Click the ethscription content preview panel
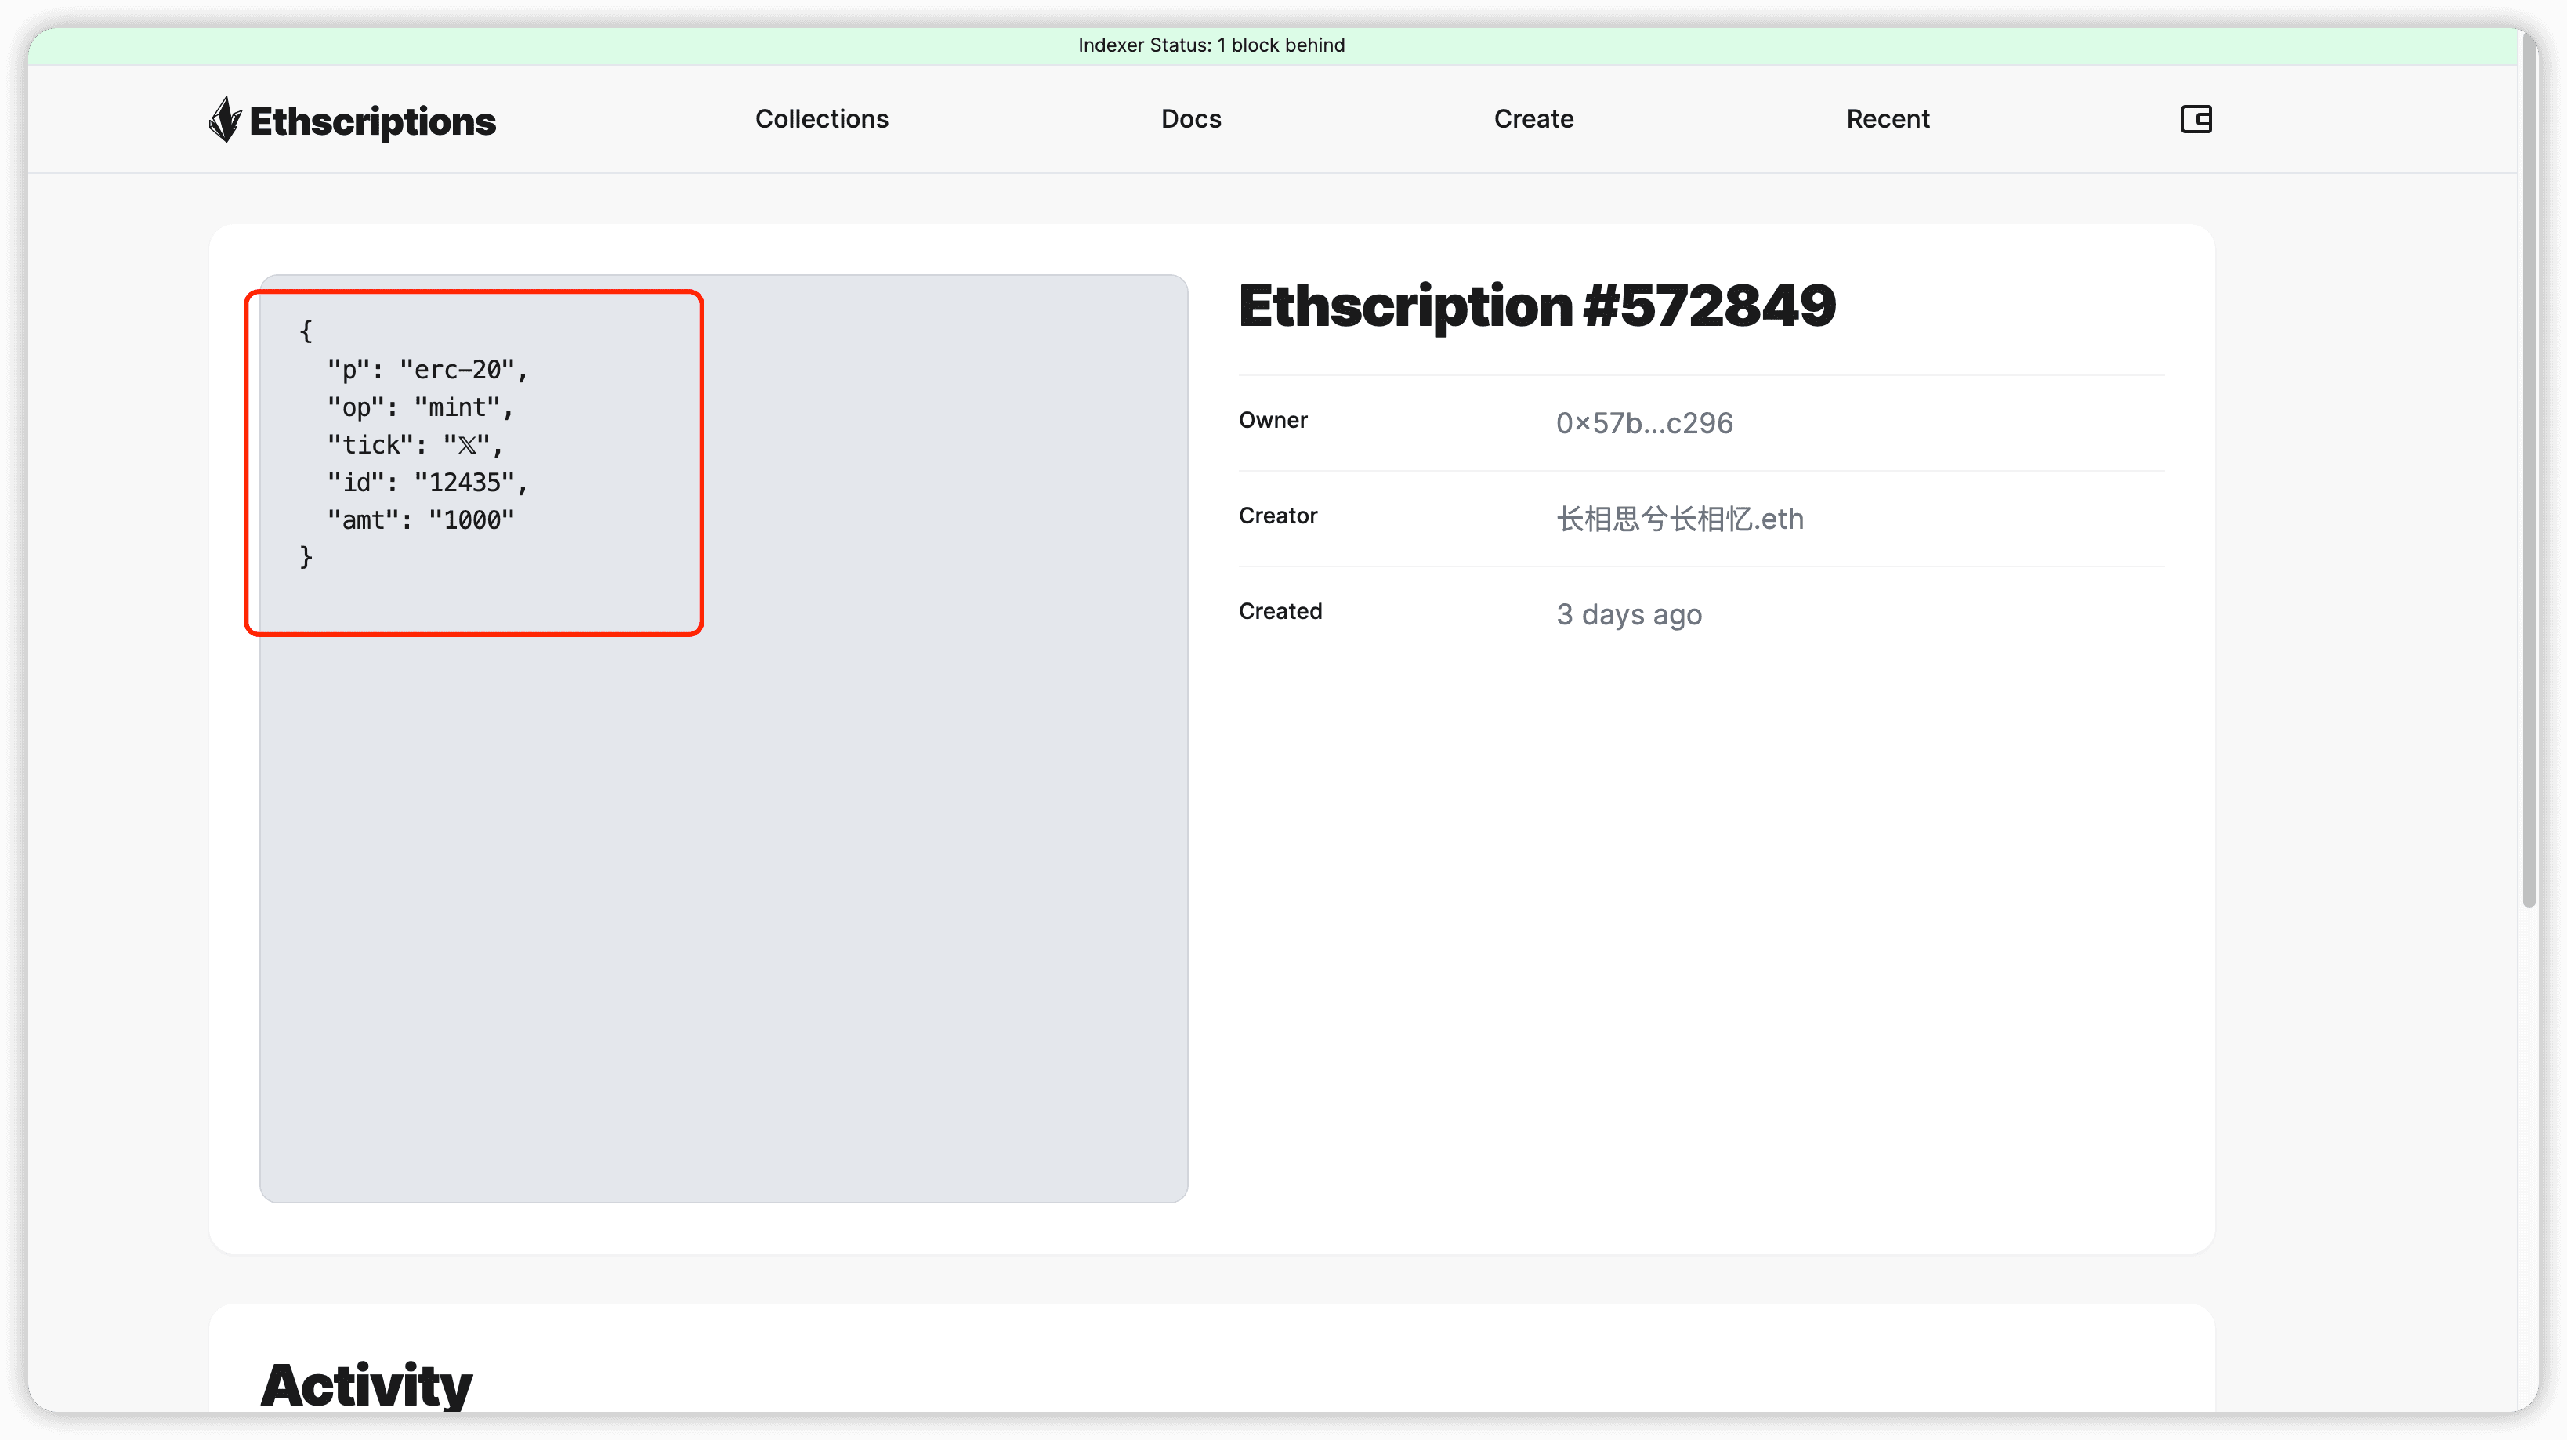The image size is (2567, 1440). pyautogui.click(x=723, y=739)
